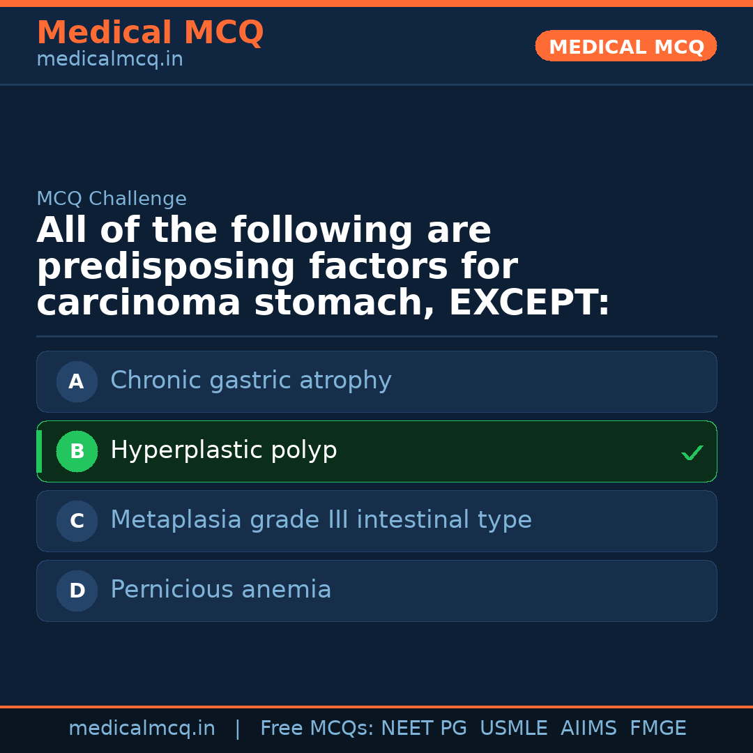
Task: Click the letter D circle icon
Action: click(x=77, y=591)
